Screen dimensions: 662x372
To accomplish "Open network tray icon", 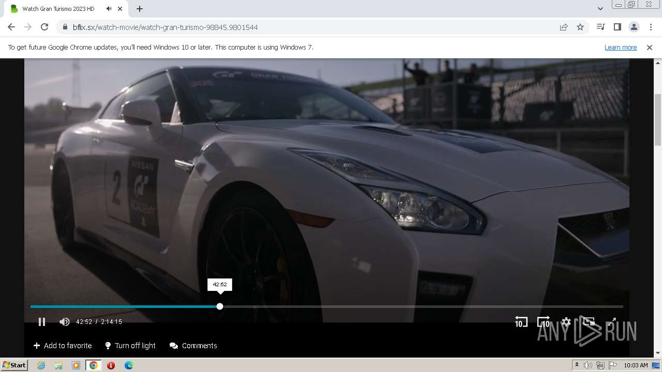I will pos(600,365).
